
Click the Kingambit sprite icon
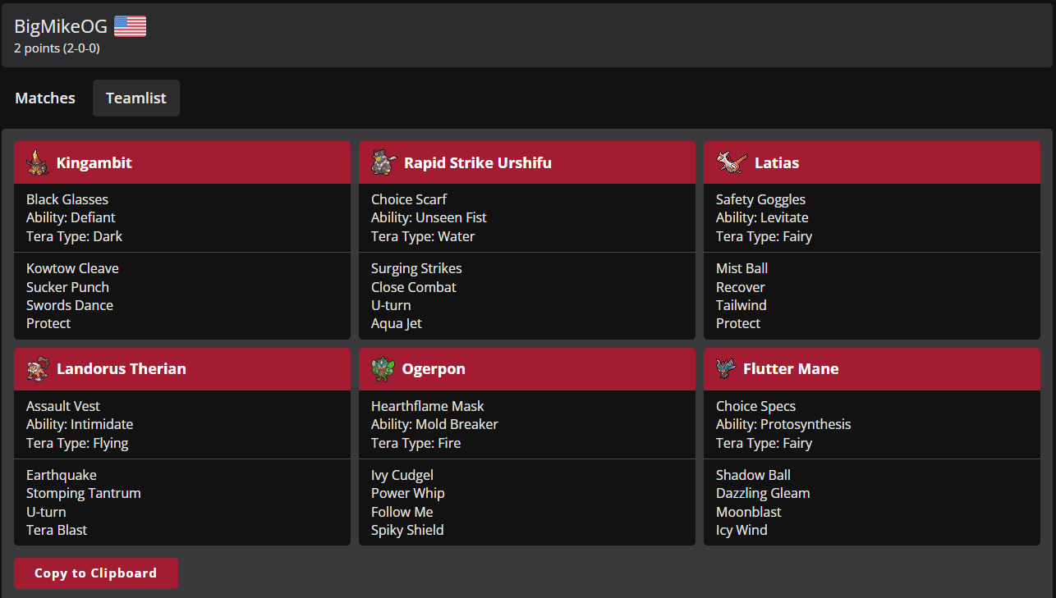pyautogui.click(x=36, y=162)
